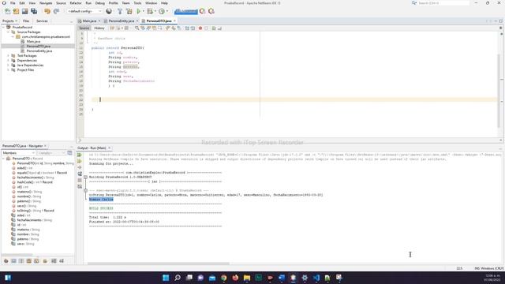The height and width of the screenshot is (284, 505).
Task: Toggle Show Static Members filter in Navigator
Action: pyautogui.click(x=21, y=261)
